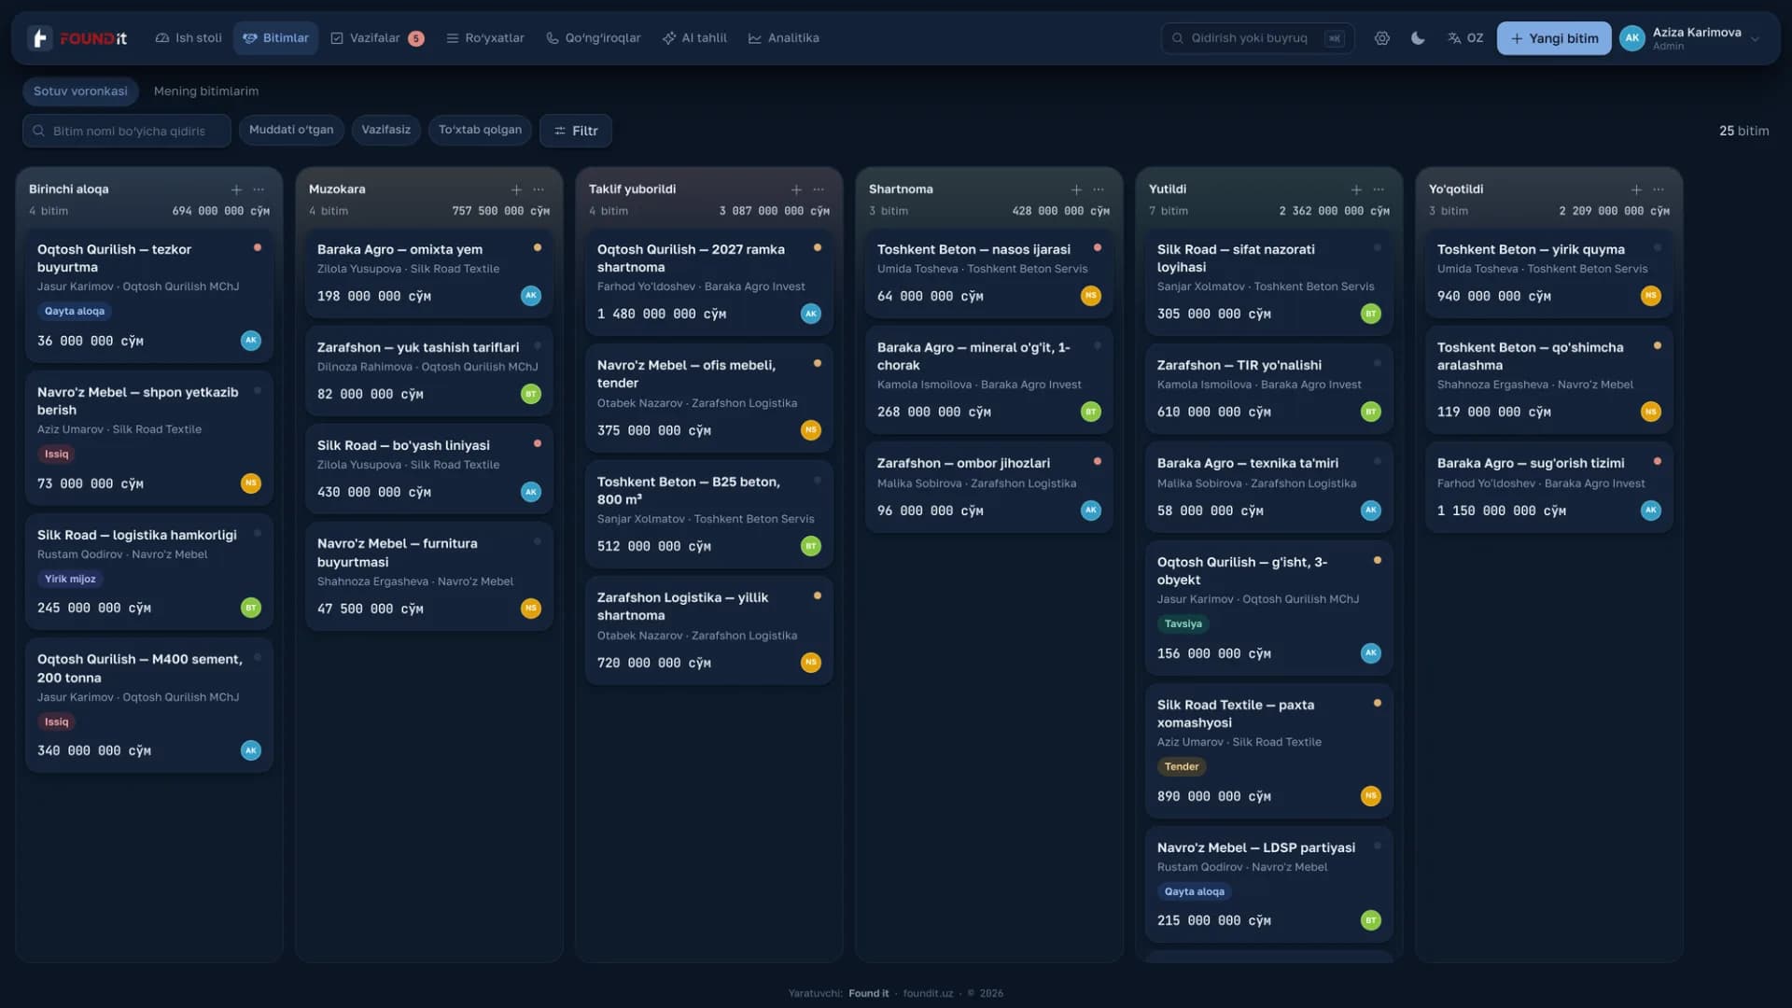Open the Bitimlar section

[x=276, y=38]
